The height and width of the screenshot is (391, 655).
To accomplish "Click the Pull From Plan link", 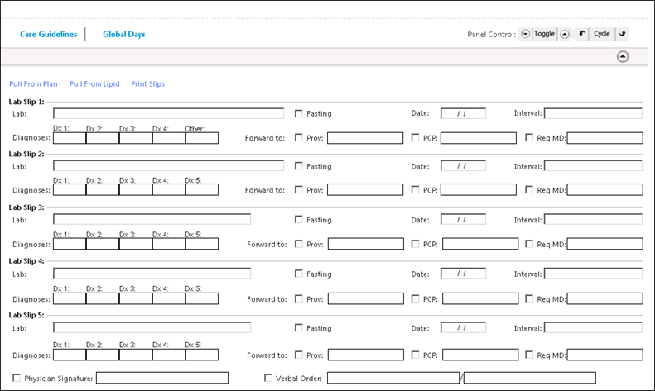I will pyautogui.click(x=33, y=84).
